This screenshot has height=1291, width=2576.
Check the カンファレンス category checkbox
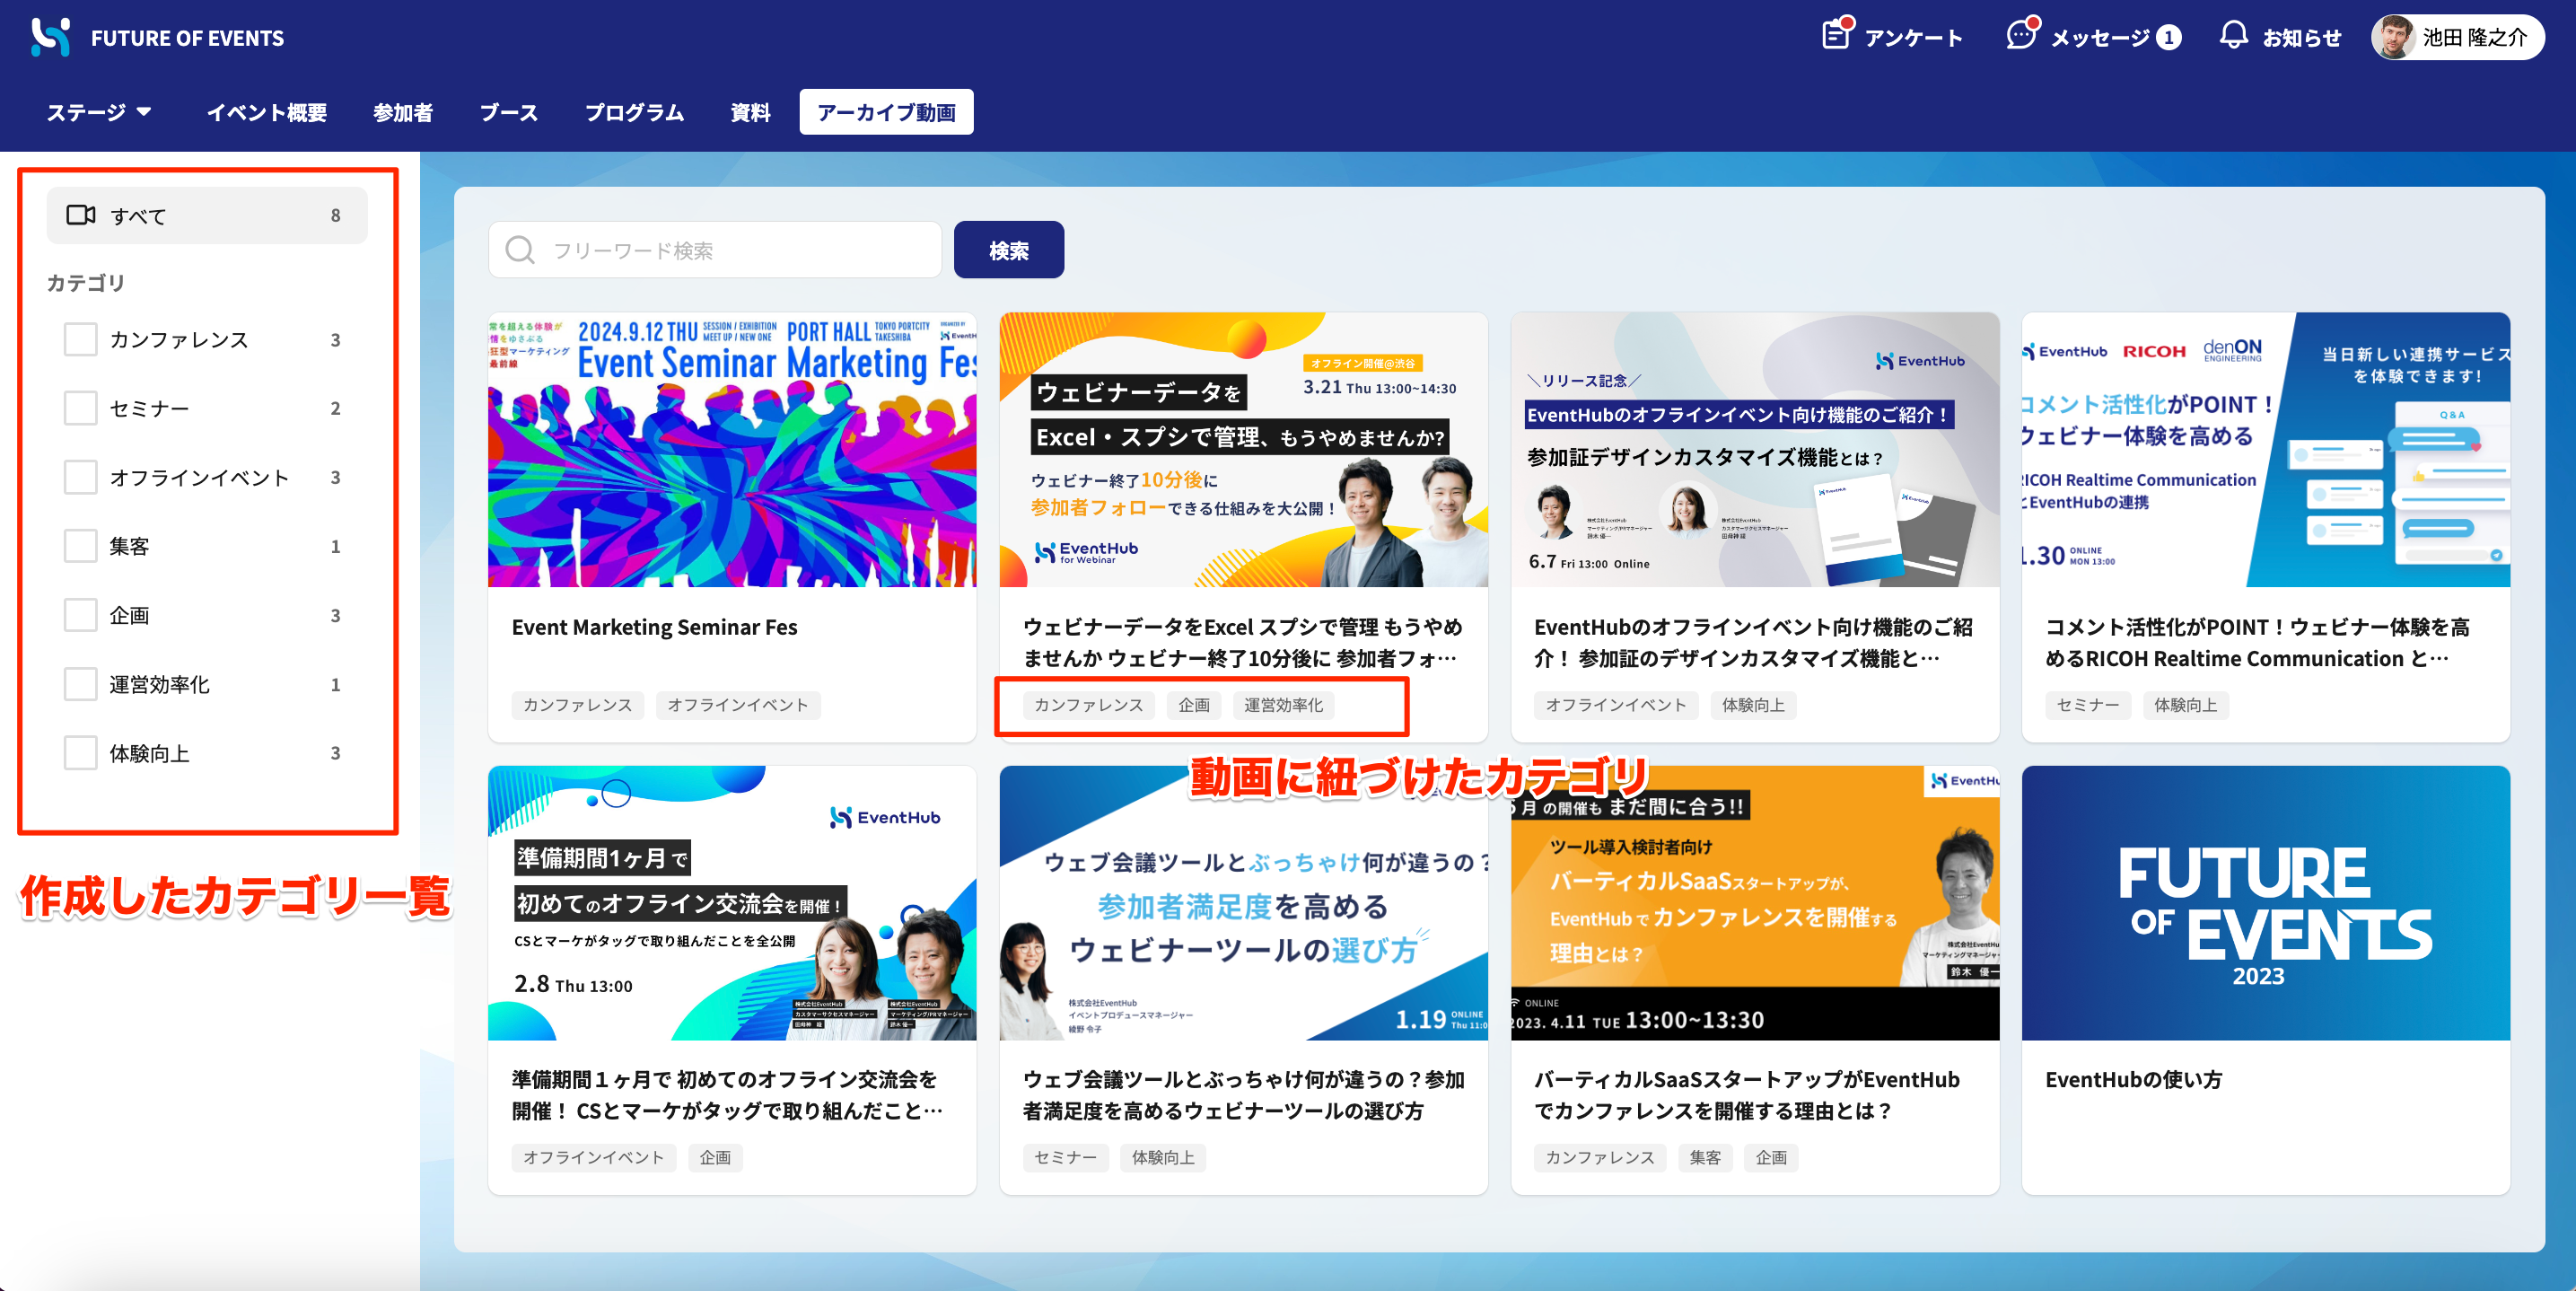pyautogui.click(x=80, y=340)
